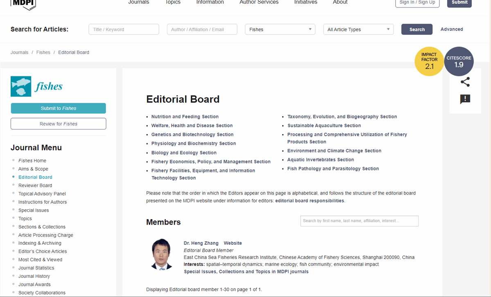Open Society Collaborations page

point(42,293)
